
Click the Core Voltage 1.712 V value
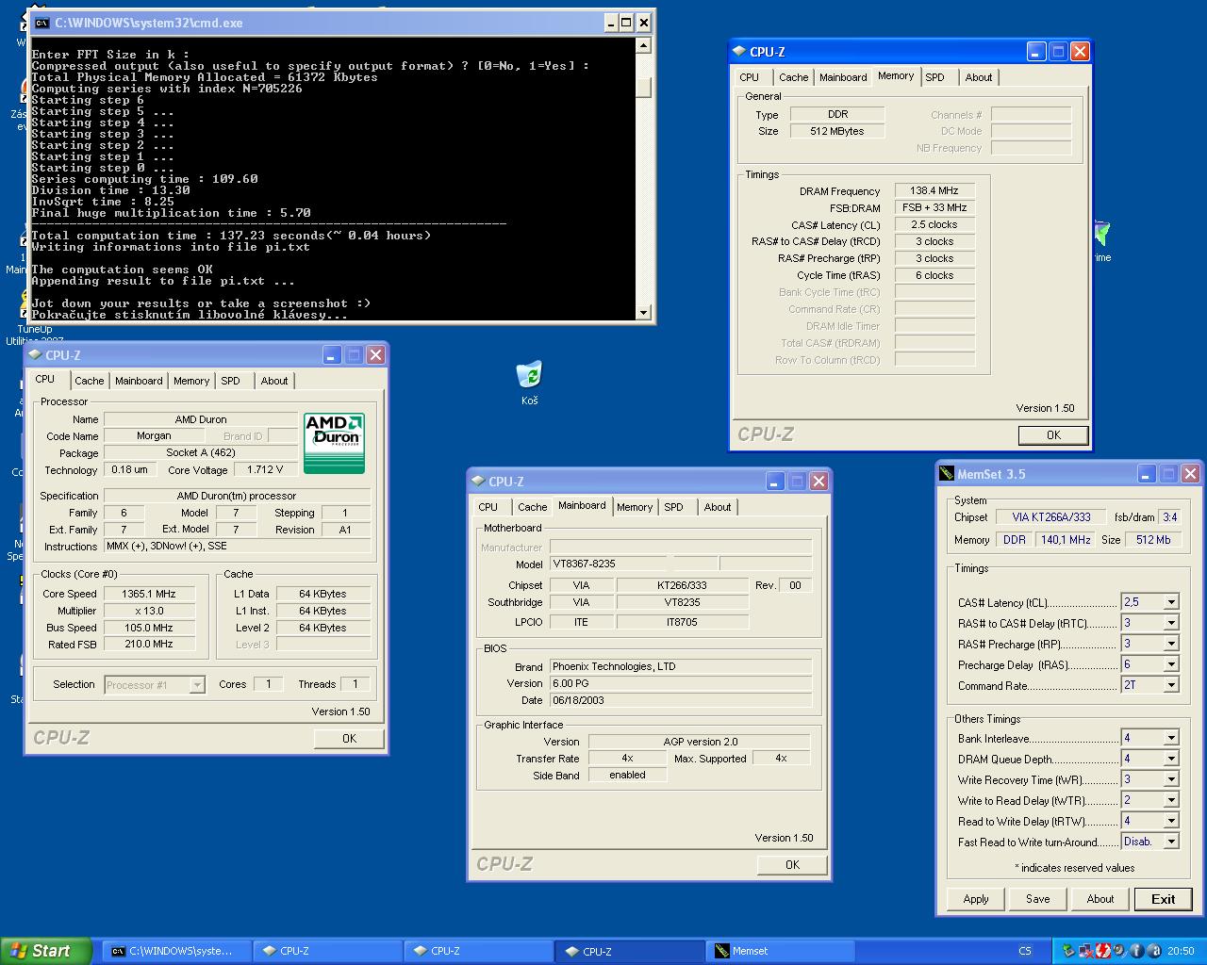click(266, 469)
